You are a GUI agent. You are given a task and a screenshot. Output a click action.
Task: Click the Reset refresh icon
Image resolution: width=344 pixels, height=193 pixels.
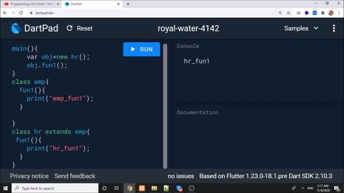click(x=69, y=28)
